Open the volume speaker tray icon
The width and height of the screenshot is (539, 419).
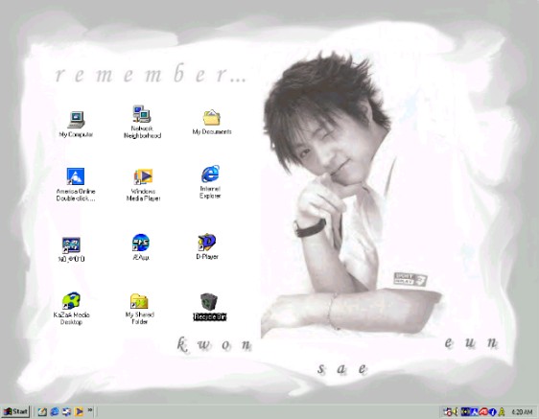pyautogui.click(x=456, y=411)
